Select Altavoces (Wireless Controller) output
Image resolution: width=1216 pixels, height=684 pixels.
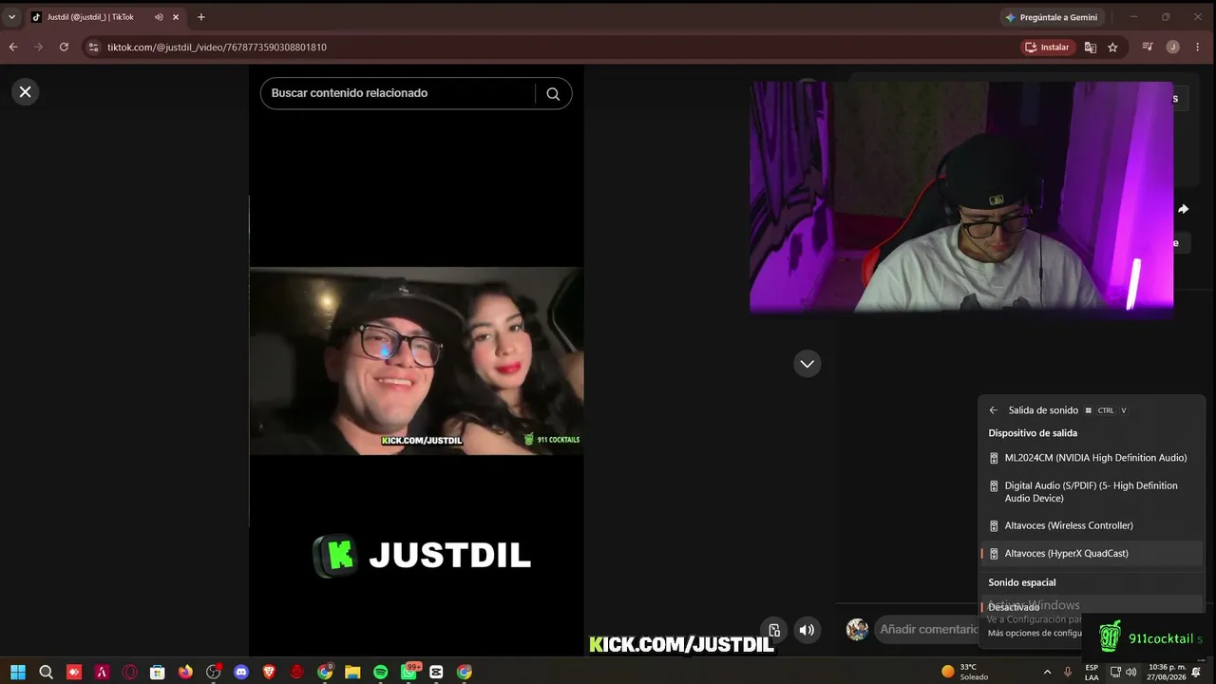[1092, 525]
